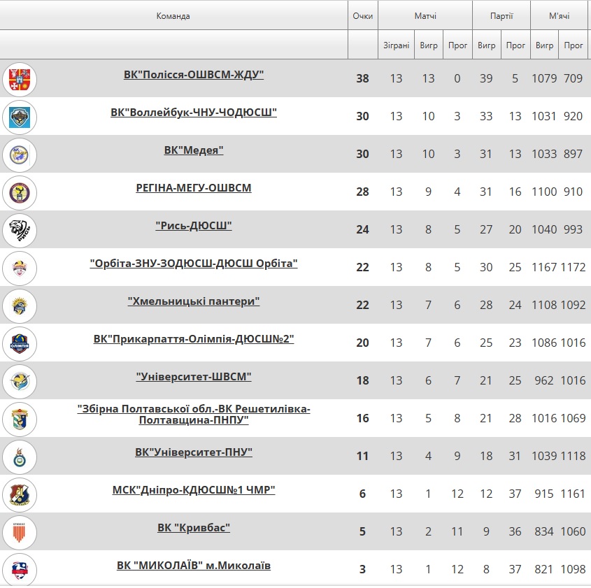Screen dimensions: 591x588
Task: Click the Команда column header
Action: click(x=173, y=16)
